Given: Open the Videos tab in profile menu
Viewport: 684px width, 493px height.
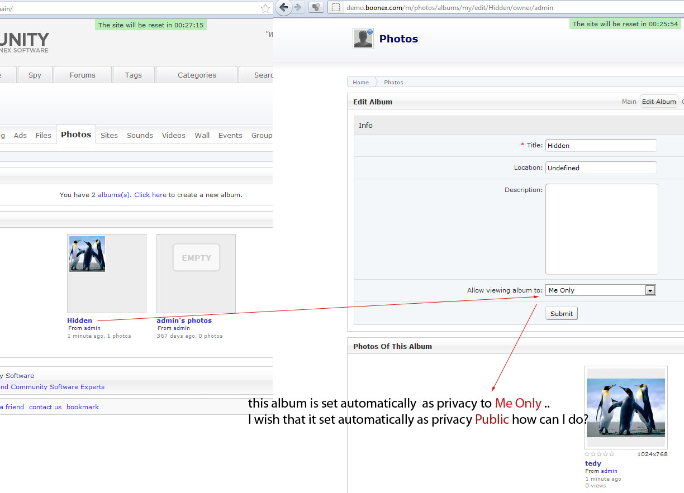Looking at the screenshot, I should pyautogui.click(x=173, y=135).
